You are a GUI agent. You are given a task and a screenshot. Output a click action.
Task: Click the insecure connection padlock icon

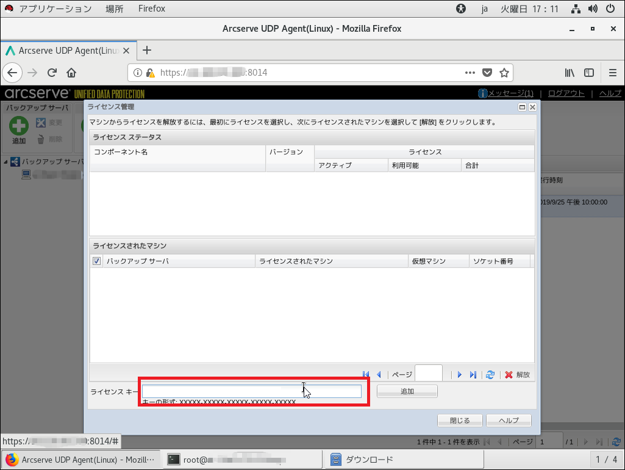(x=150, y=73)
